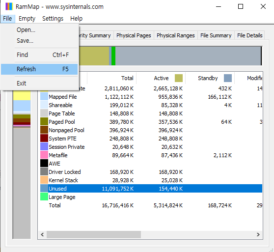Click the 5,314,824 K active total
Viewport: 274px width, 252px height.
point(168,205)
